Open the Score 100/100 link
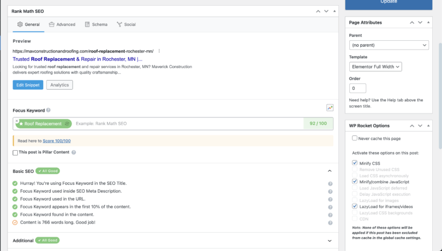The width and height of the screenshot is (442, 251). (57, 141)
